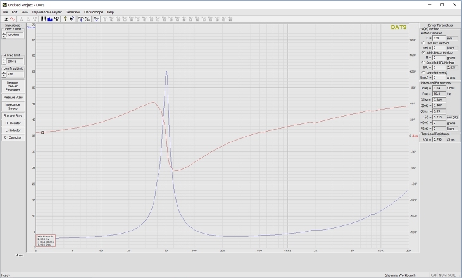The width and height of the screenshot is (462, 278).
Task: Click the square cursor marker on red curve
Action: [42, 132]
